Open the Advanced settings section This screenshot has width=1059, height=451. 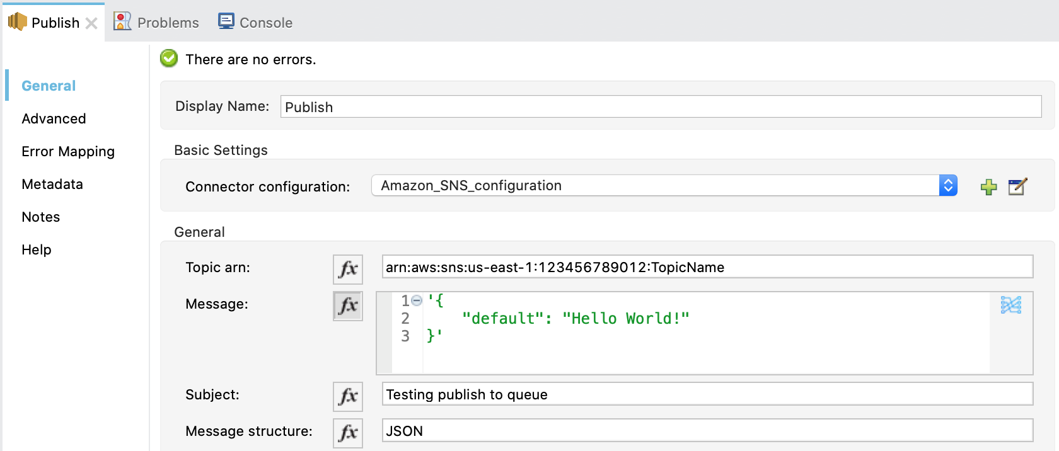click(54, 118)
